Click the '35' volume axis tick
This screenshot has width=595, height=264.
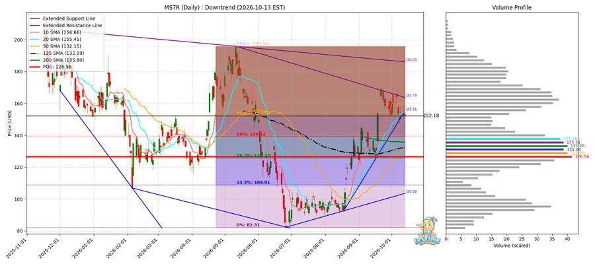tap(552, 239)
